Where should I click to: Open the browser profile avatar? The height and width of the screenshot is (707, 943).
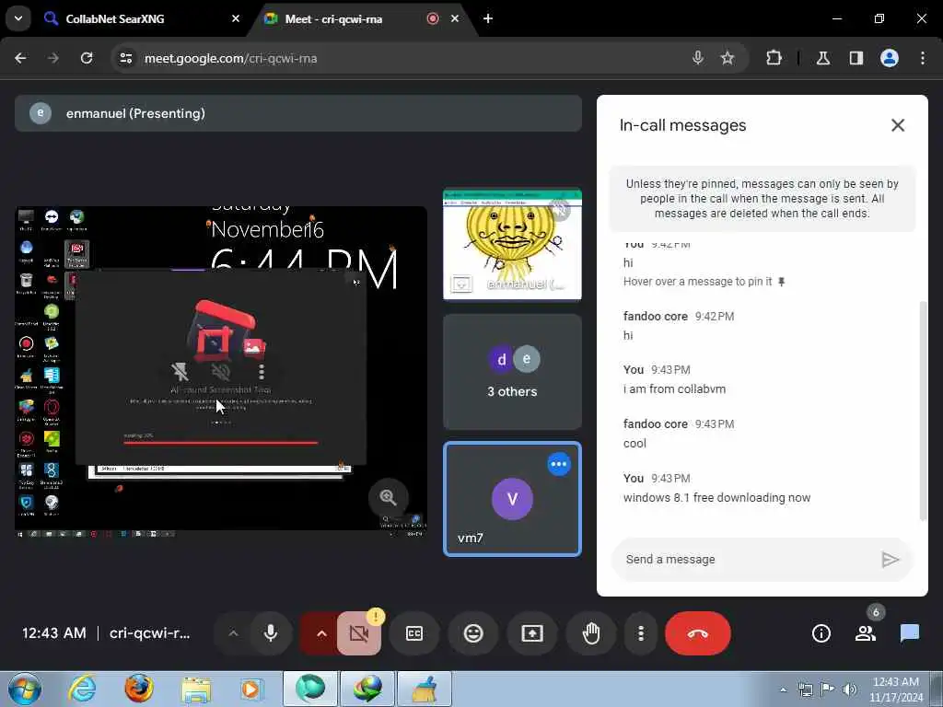(890, 58)
